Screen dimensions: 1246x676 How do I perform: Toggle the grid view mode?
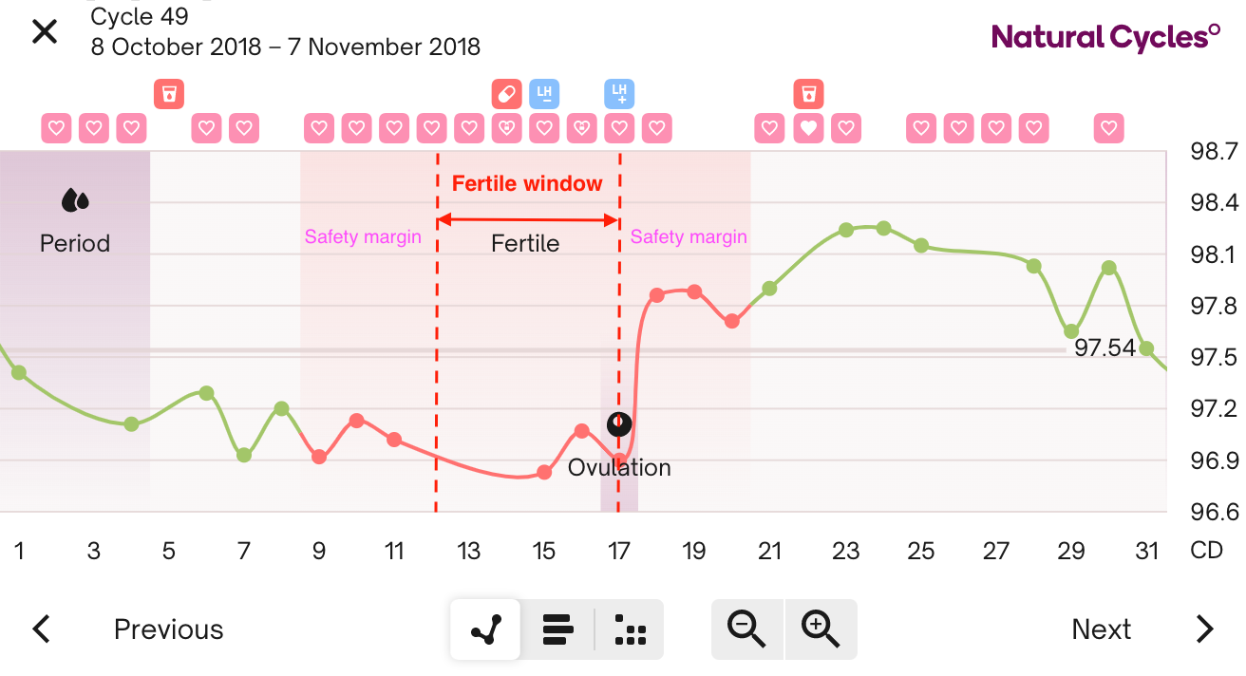(x=630, y=629)
